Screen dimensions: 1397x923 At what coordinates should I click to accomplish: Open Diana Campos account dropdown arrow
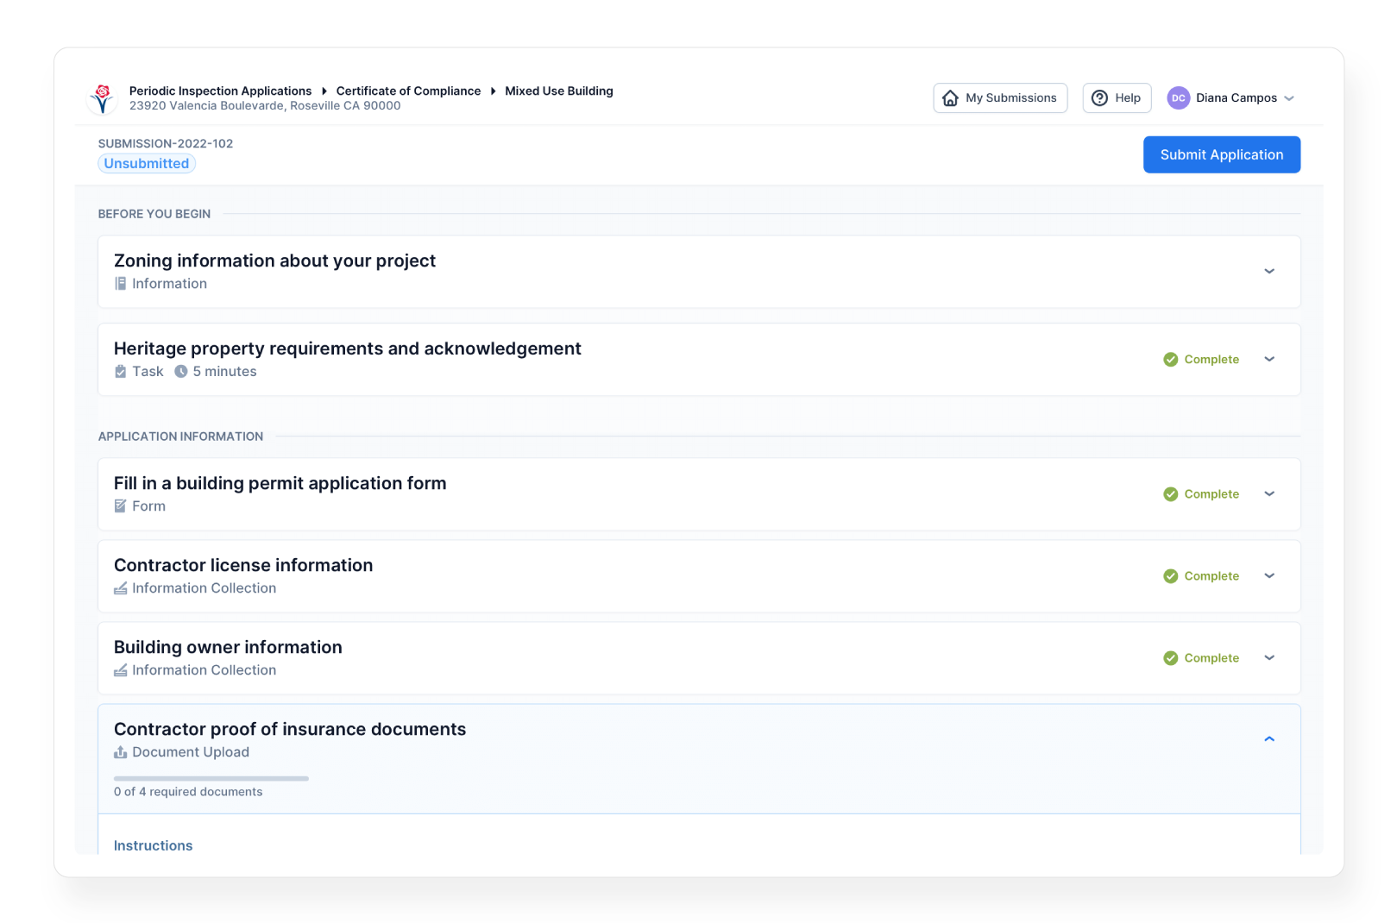tap(1289, 98)
